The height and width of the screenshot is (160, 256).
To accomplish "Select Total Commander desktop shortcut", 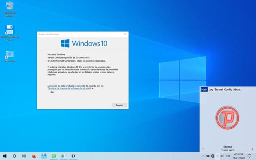I will (10, 33).
